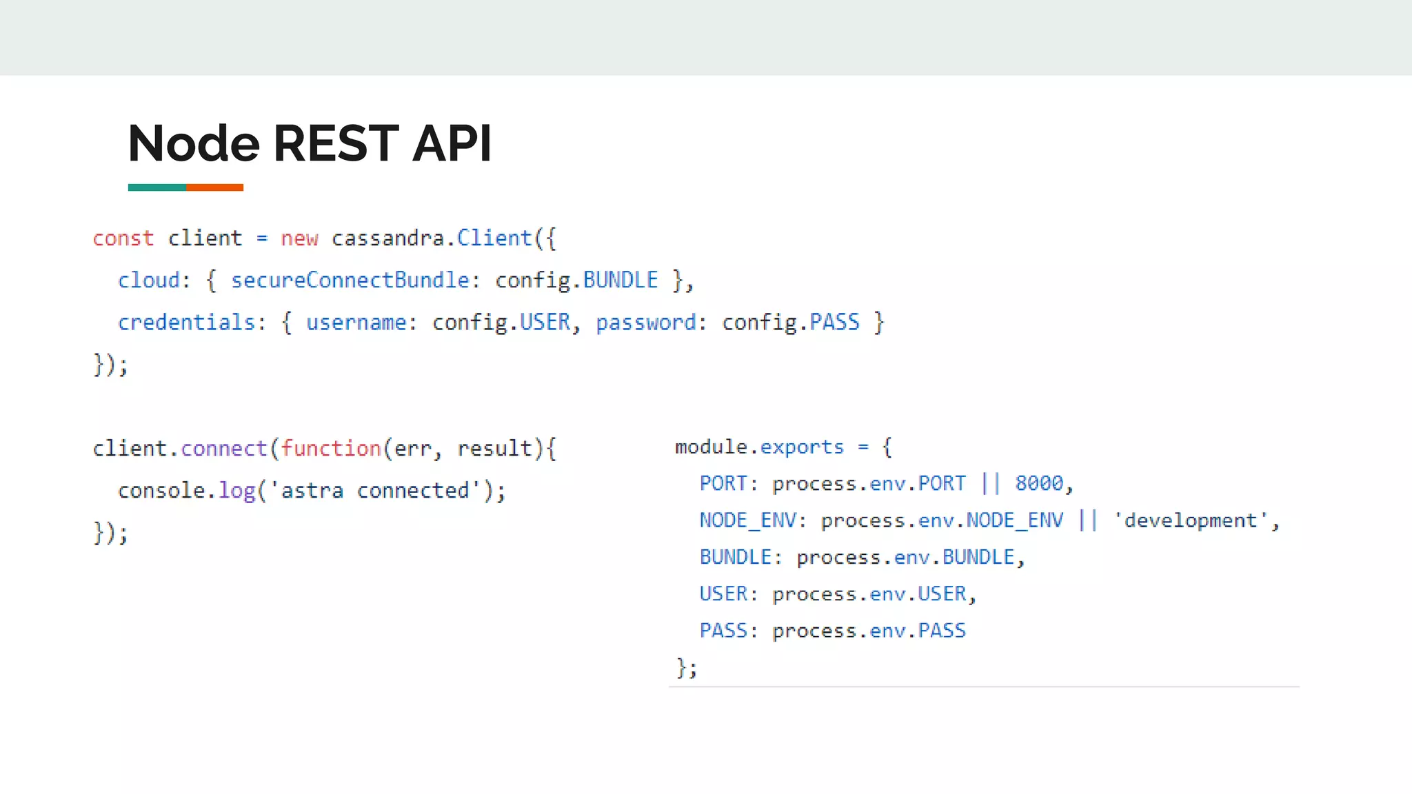Click 'client.connect' function call text

coord(179,449)
